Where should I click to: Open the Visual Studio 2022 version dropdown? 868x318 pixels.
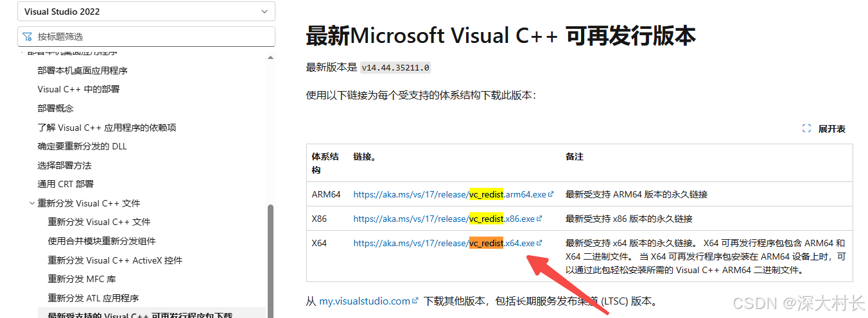tap(146, 12)
